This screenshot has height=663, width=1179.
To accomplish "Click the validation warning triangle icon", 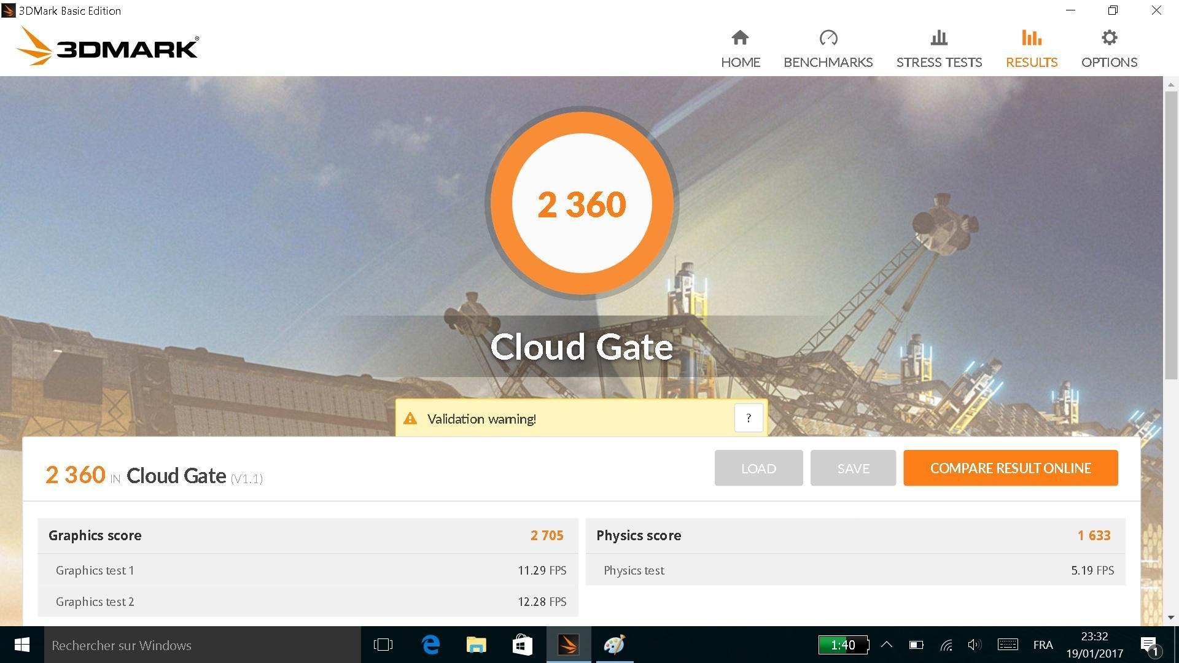I will point(410,419).
